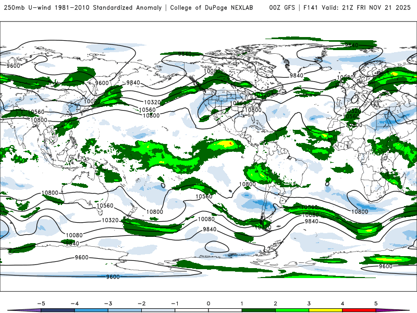The width and height of the screenshot is (417, 313).
Task: Click the 10800 contour label west of Australia
Action: [x=50, y=192]
